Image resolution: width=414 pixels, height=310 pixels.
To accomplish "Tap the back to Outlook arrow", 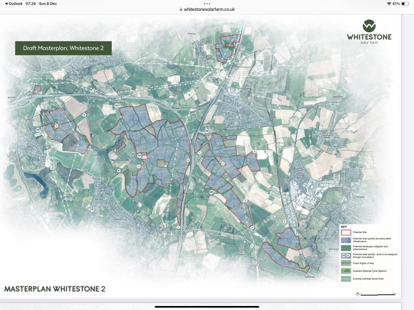I will (x=7, y=4).
